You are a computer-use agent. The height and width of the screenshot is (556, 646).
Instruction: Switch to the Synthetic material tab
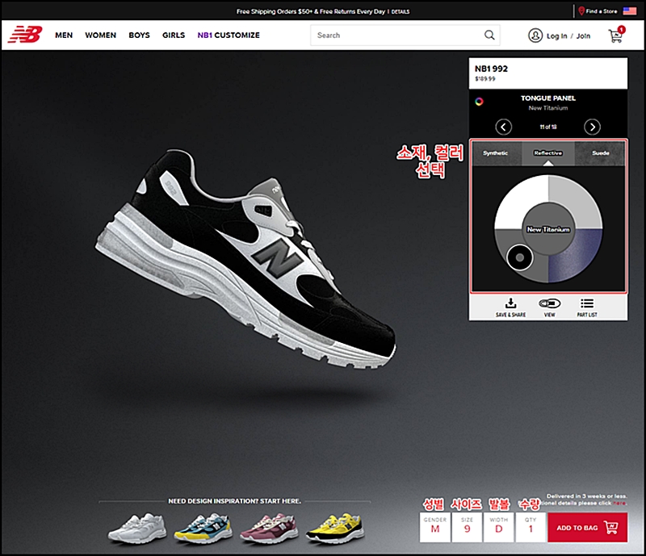coord(497,153)
